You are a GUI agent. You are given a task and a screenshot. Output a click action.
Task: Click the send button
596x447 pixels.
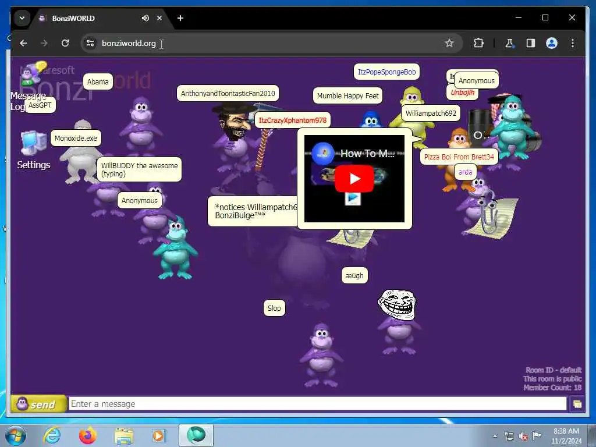[x=38, y=404]
